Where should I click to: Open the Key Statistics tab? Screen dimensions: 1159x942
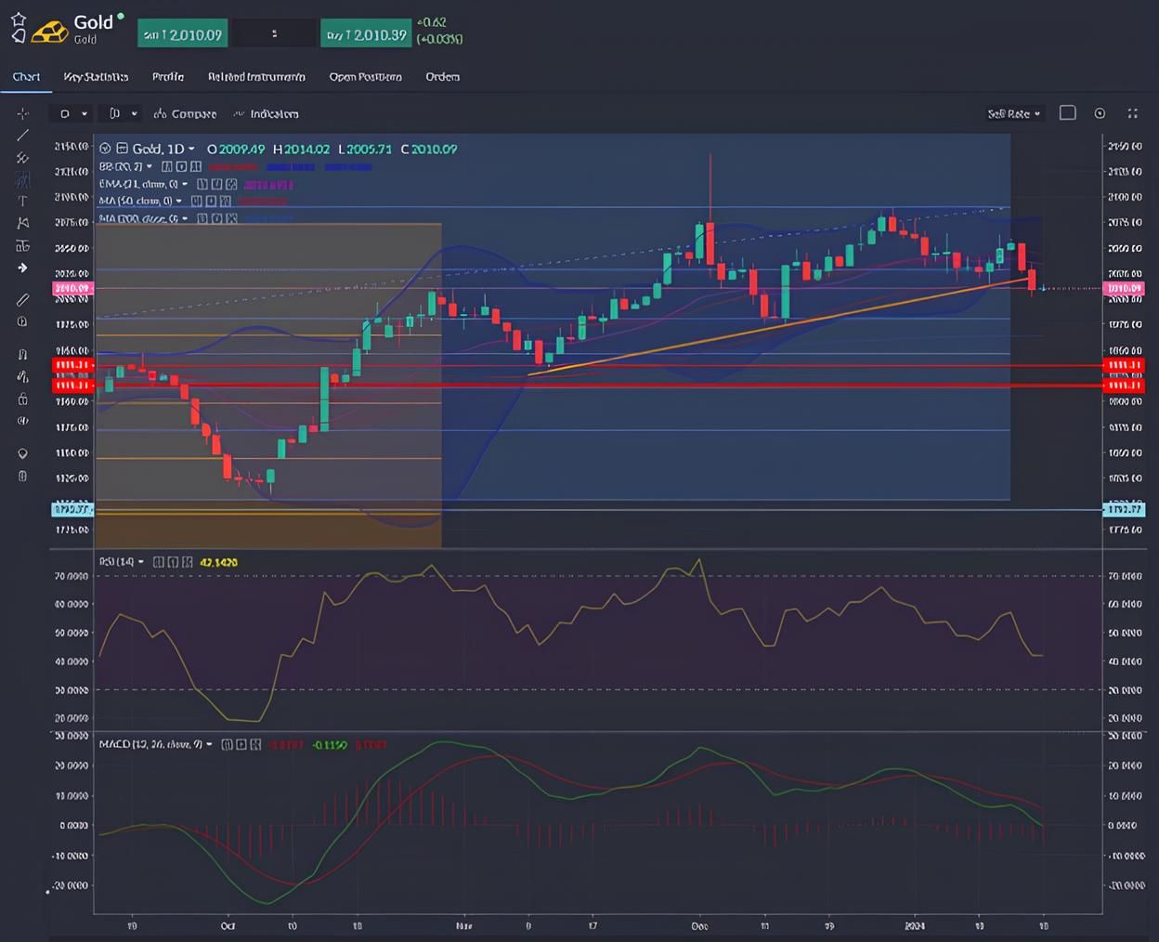click(96, 77)
